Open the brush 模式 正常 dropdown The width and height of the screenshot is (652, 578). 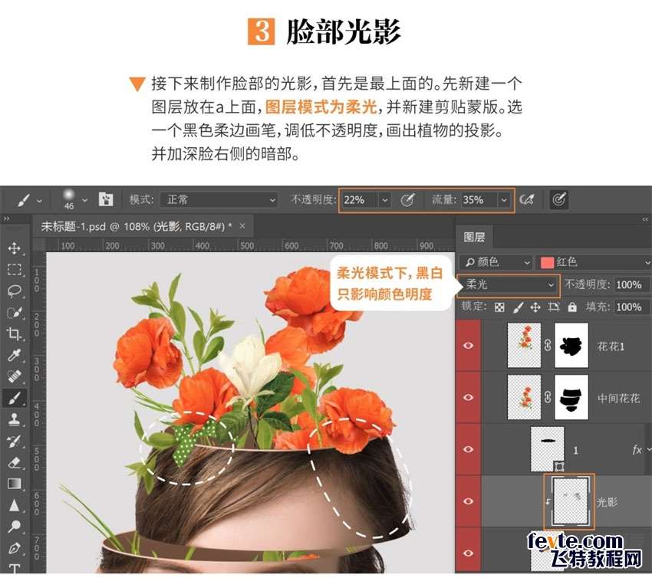pyautogui.click(x=219, y=199)
